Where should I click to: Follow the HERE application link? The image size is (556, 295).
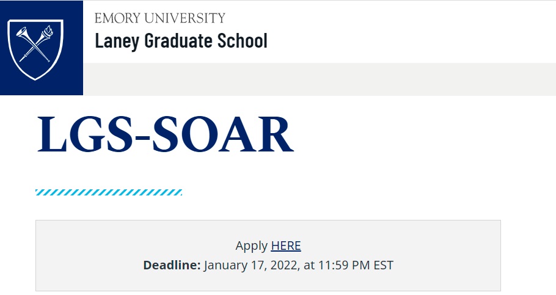[x=286, y=246]
